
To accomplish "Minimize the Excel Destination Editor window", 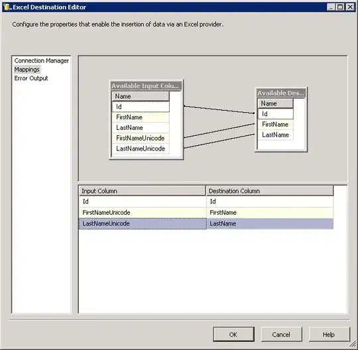I will (x=331, y=7).
